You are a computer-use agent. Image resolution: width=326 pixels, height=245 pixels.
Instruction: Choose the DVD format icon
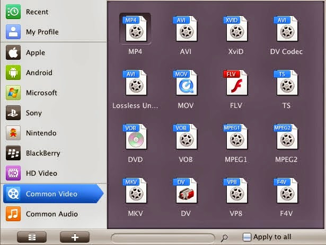point(135,137)
